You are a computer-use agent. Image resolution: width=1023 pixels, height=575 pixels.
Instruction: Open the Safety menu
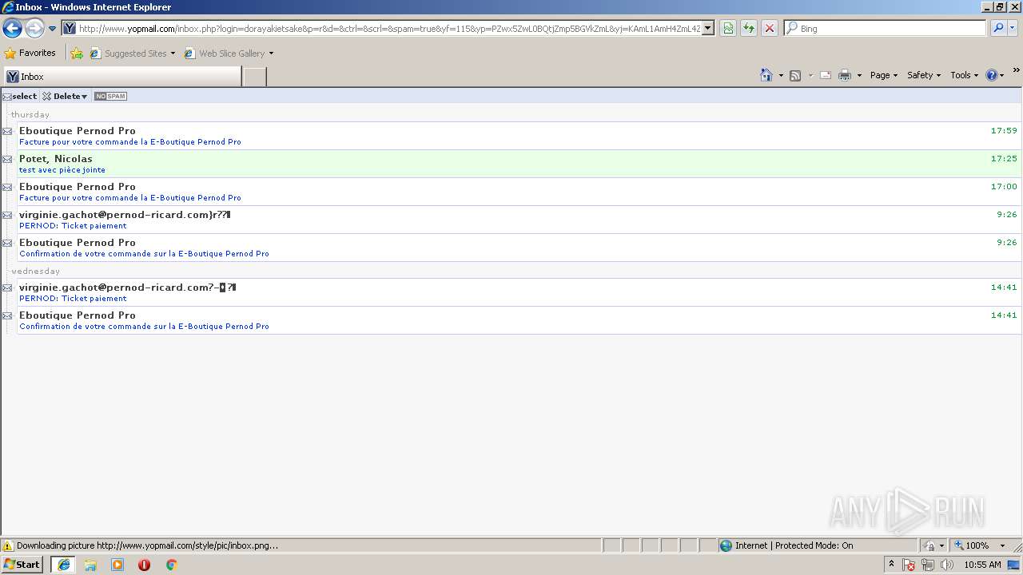925,75
